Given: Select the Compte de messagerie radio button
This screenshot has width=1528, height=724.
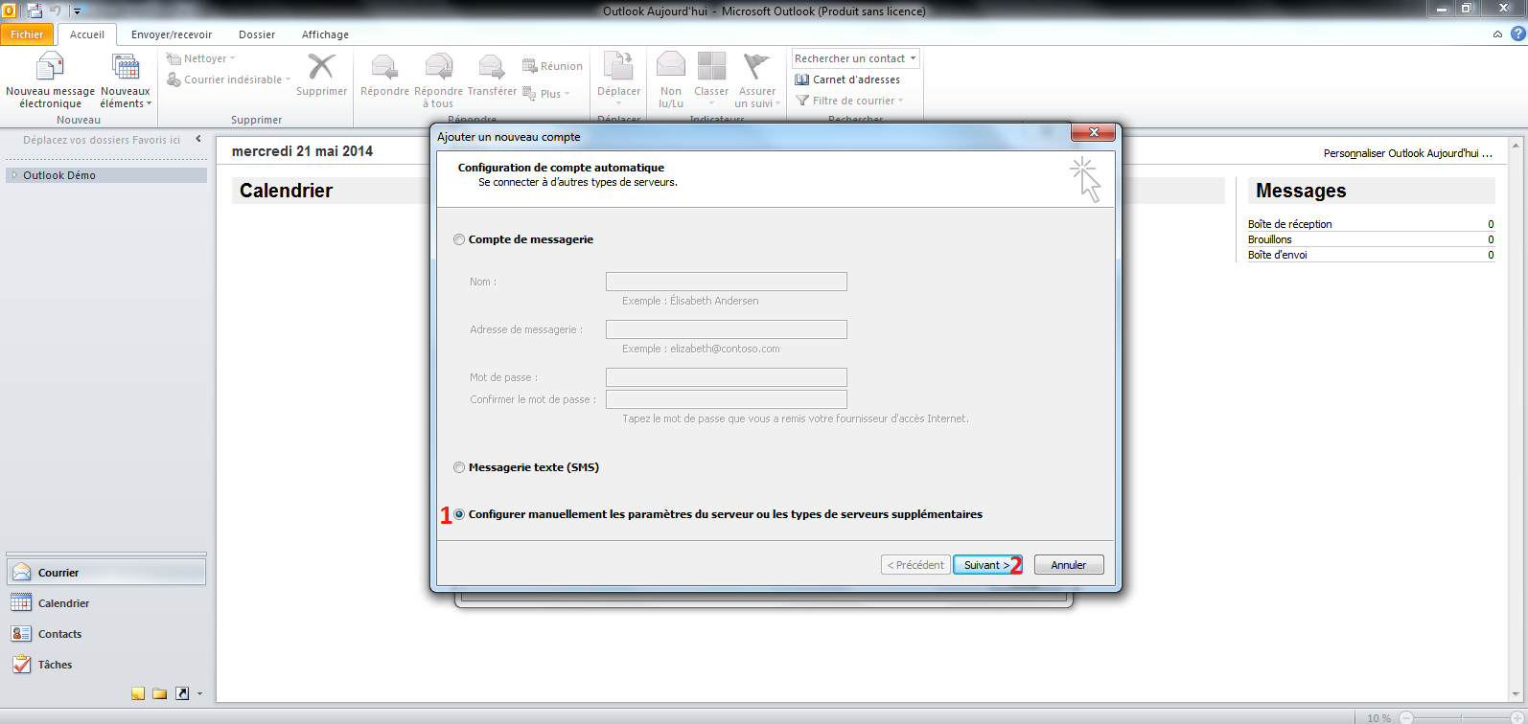Looking at the screenshot, I should [x=459, y=239].
